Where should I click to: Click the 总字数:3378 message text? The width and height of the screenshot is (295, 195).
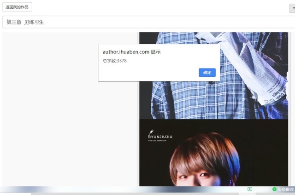114,61
